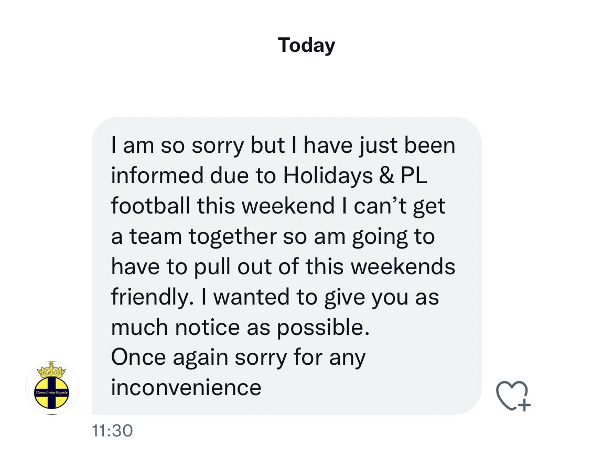Click the word "informed" in the message

pyautogui.click(x=150, y=176)
